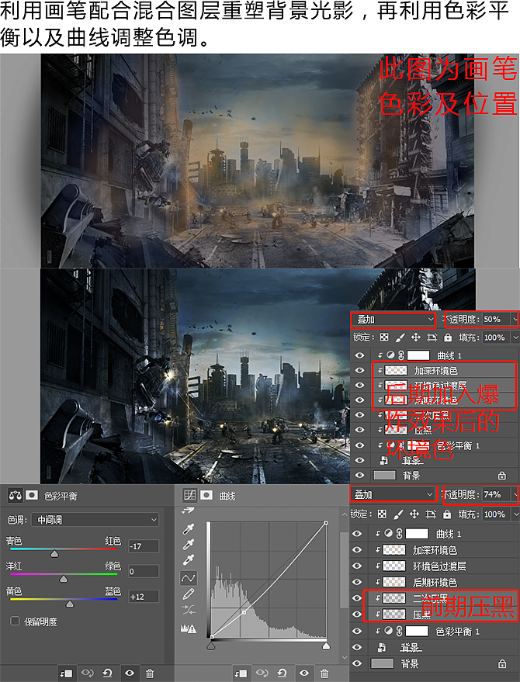The height and width of the screenshot is (682, 520).
Task: Click the 洋红-绿色 slider handle
Action: click(64, 579)
